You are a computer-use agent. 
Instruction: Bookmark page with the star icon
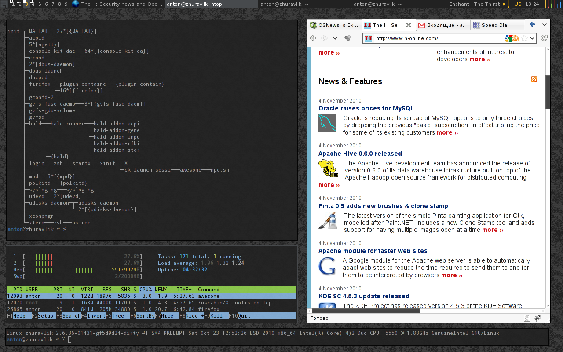click(524, 38)
